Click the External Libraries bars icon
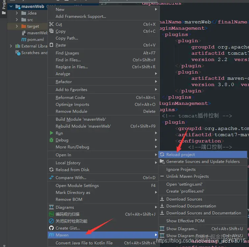This screenshot has height=247, width=249. click(18, 46)
